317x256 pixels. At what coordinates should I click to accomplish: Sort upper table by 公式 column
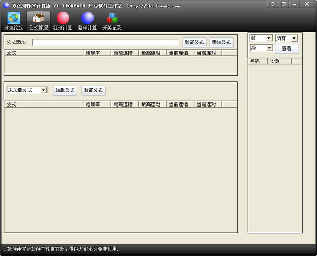pos(44,53)
